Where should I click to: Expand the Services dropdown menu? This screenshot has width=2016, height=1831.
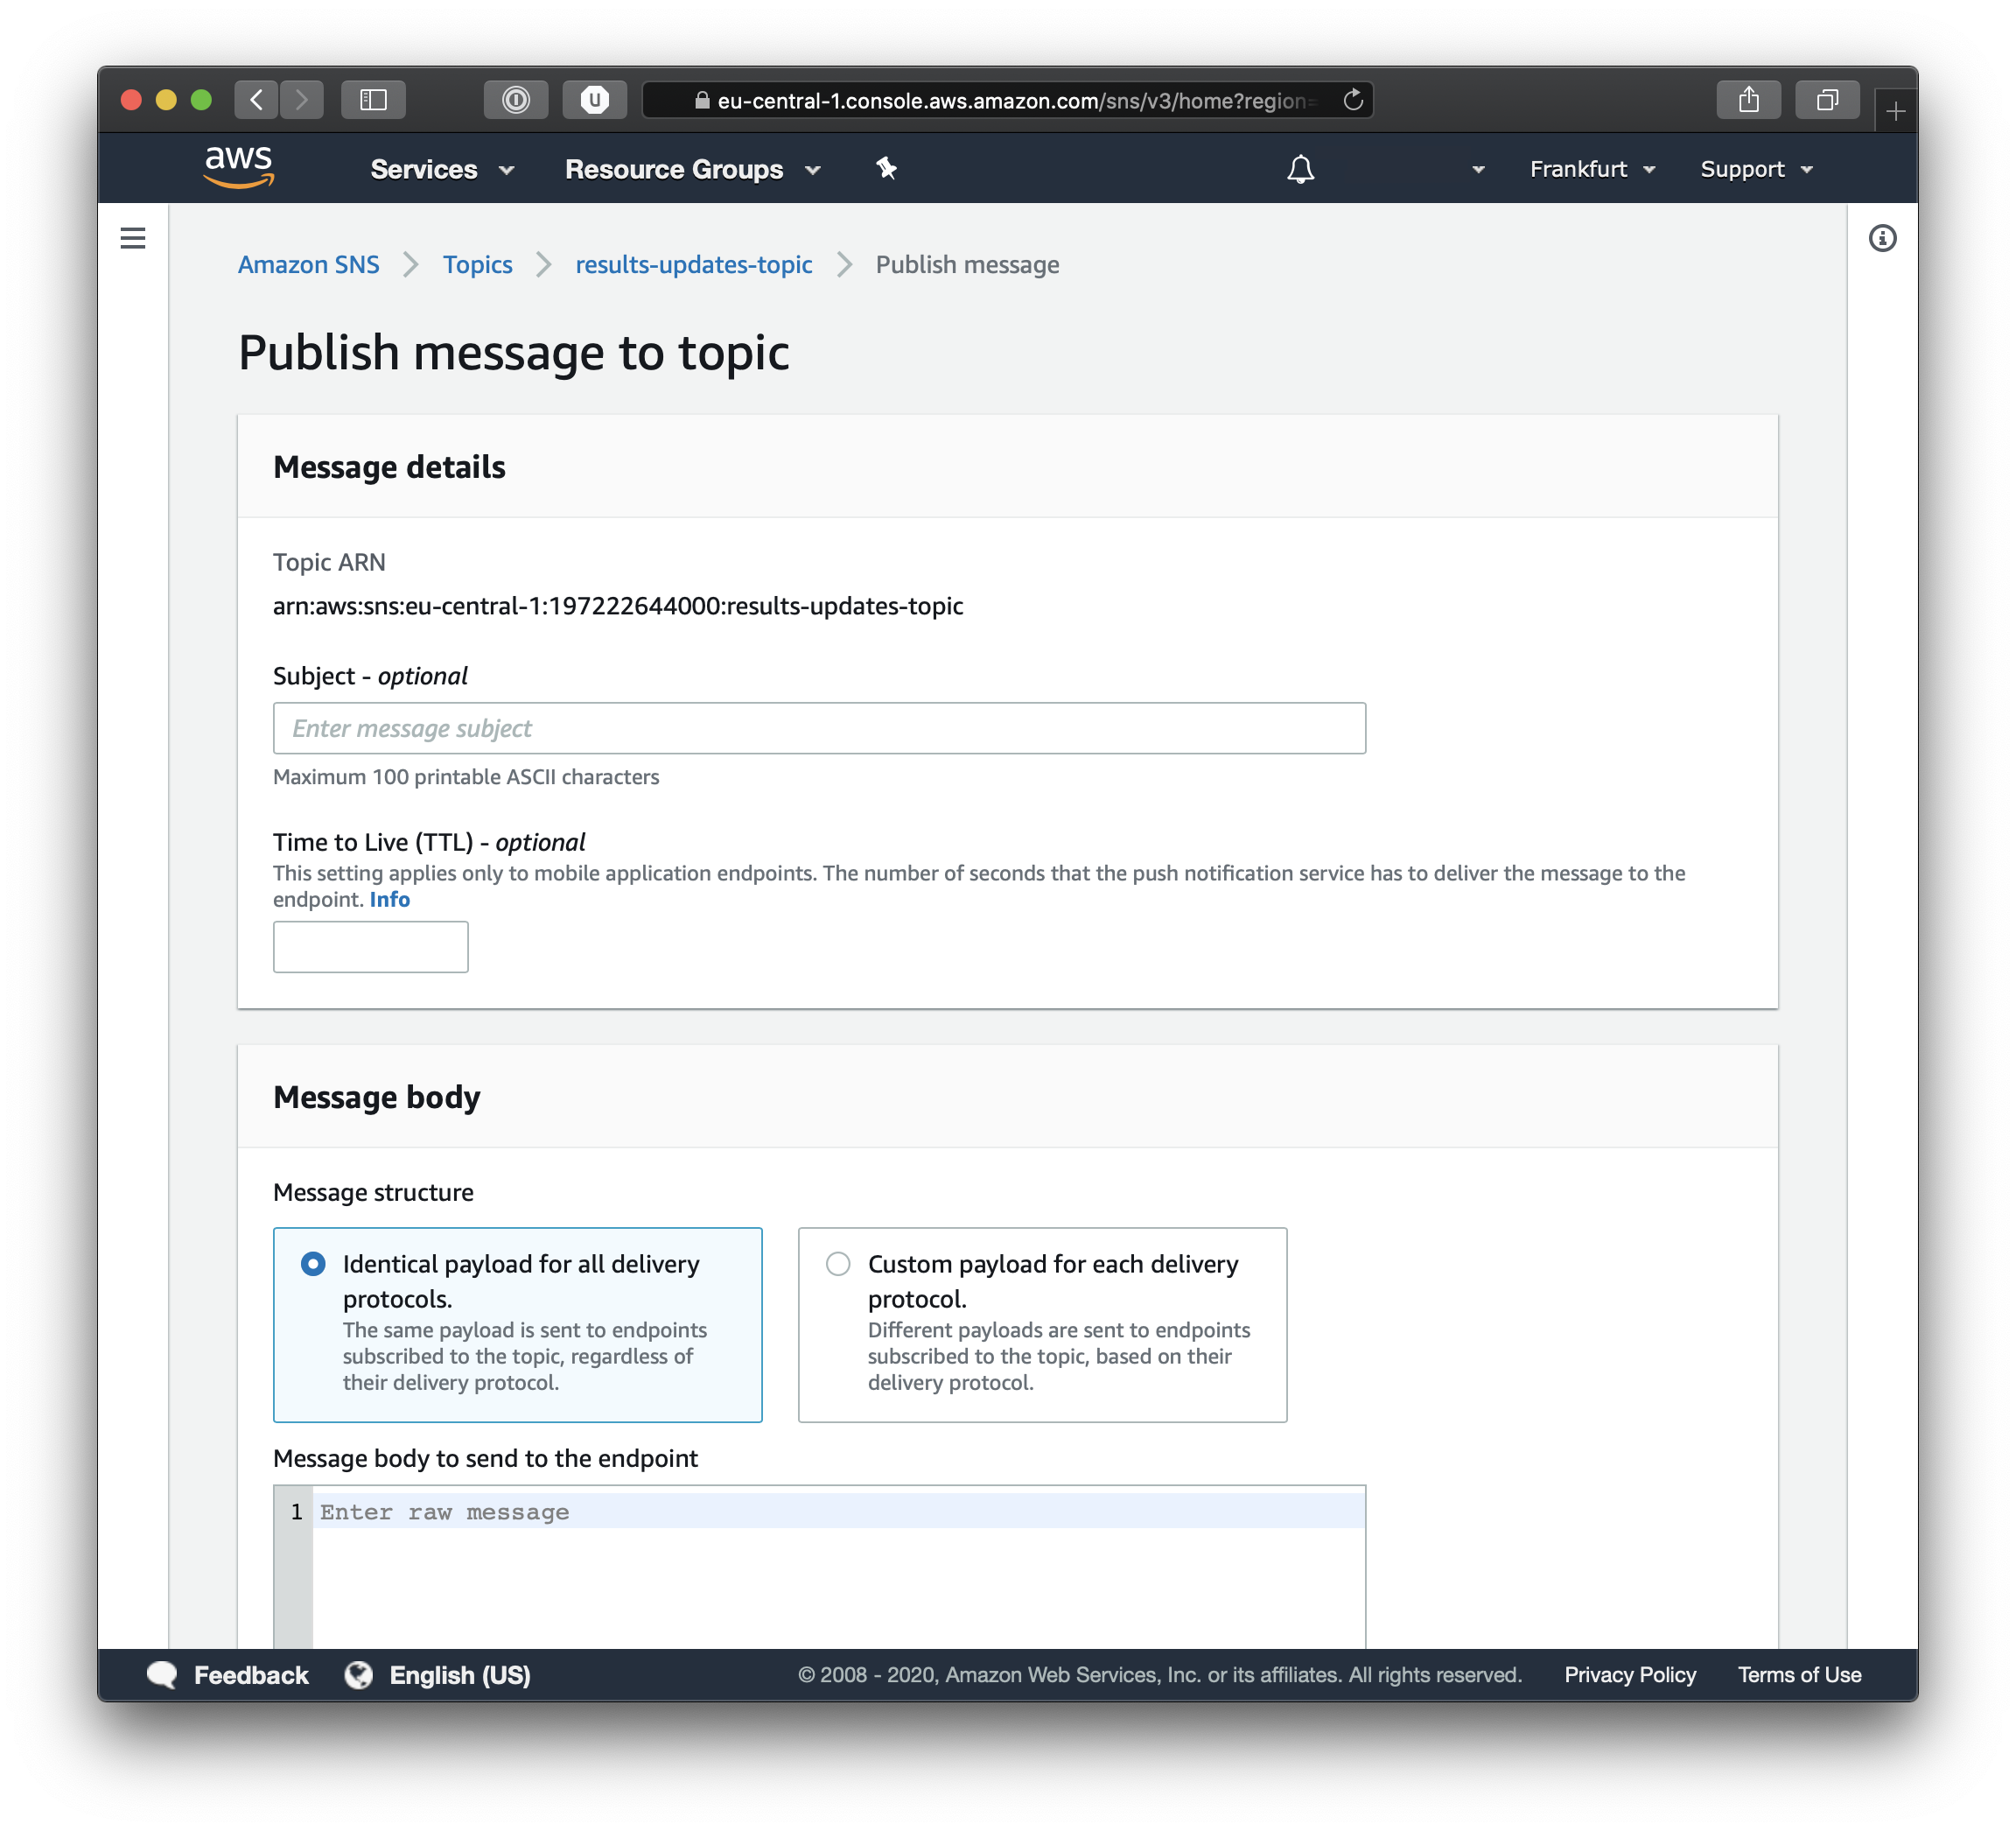pos(442,169)
